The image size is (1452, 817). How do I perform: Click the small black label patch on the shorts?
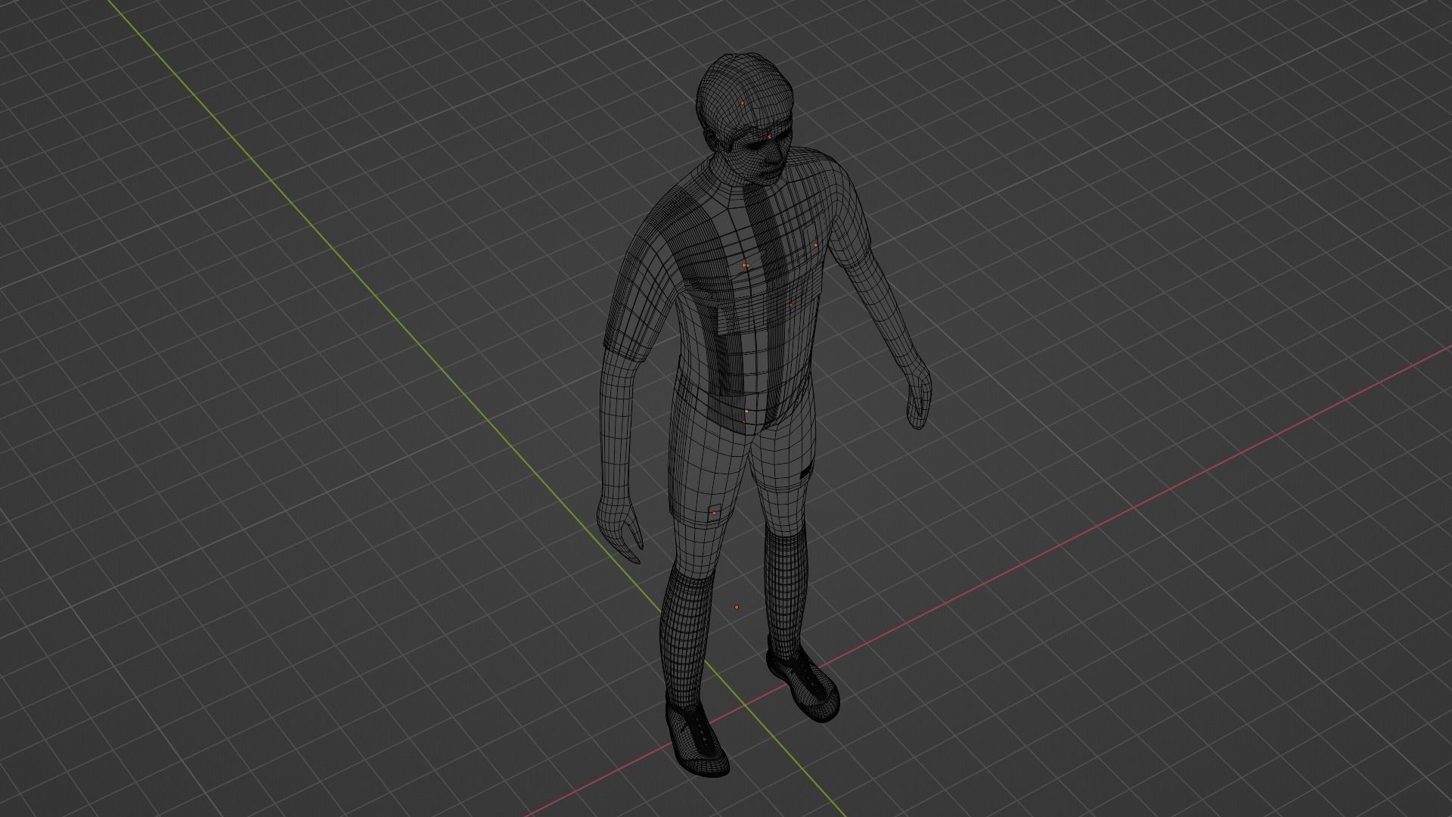point(806,474)
